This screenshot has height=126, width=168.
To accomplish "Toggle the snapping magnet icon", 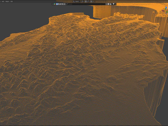I will click(x=86, y=1).
